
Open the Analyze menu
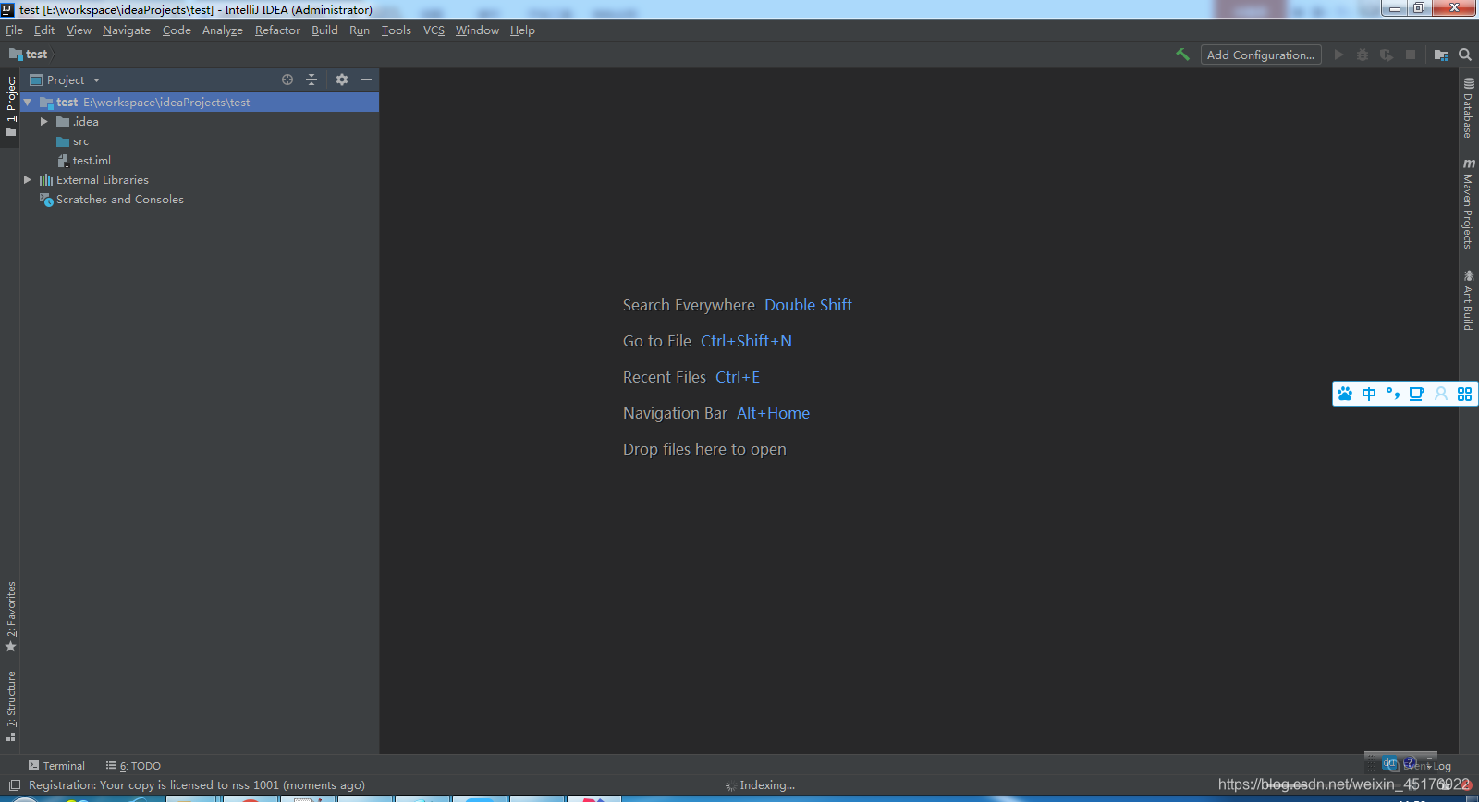coord(223,30)
